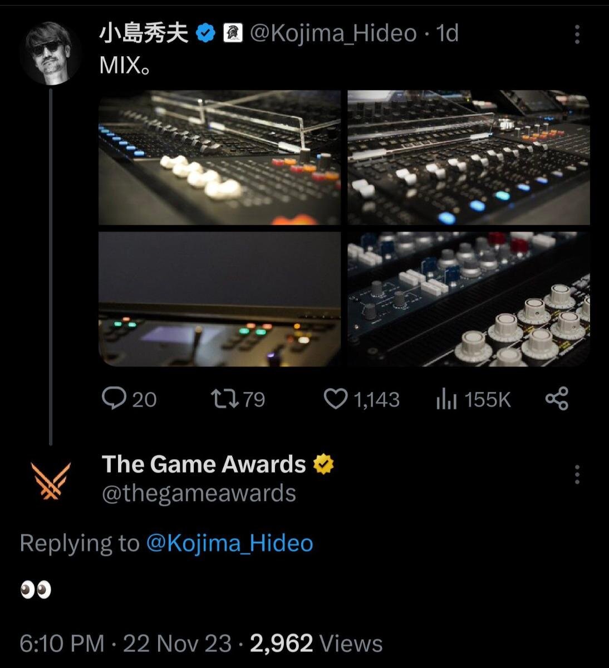The image size is (609, 668).
Task: Like Kojima's tweet via the heart icon
Action: 337,398
